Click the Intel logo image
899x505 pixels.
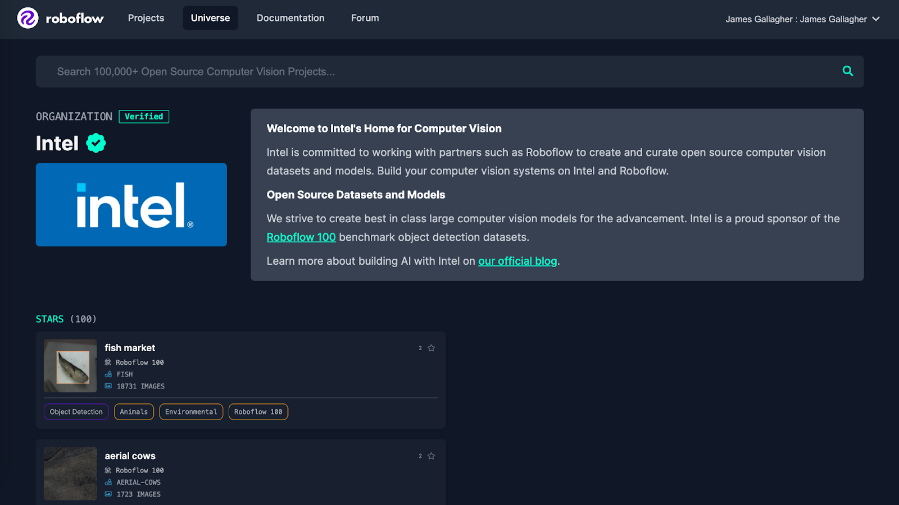coord(131,205)
